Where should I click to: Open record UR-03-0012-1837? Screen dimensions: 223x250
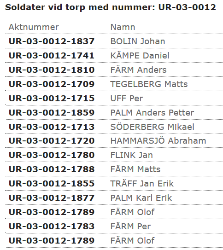click(52, 41)
